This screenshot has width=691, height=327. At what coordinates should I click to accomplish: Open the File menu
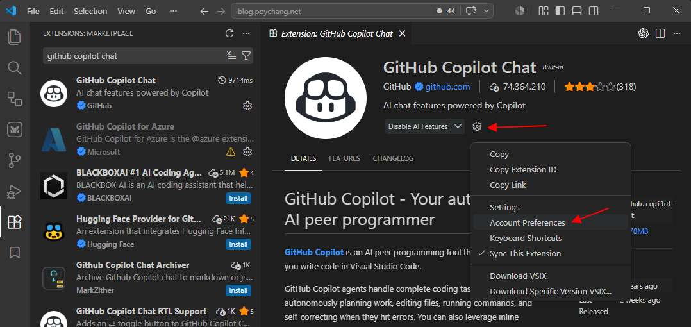[33, 12]
